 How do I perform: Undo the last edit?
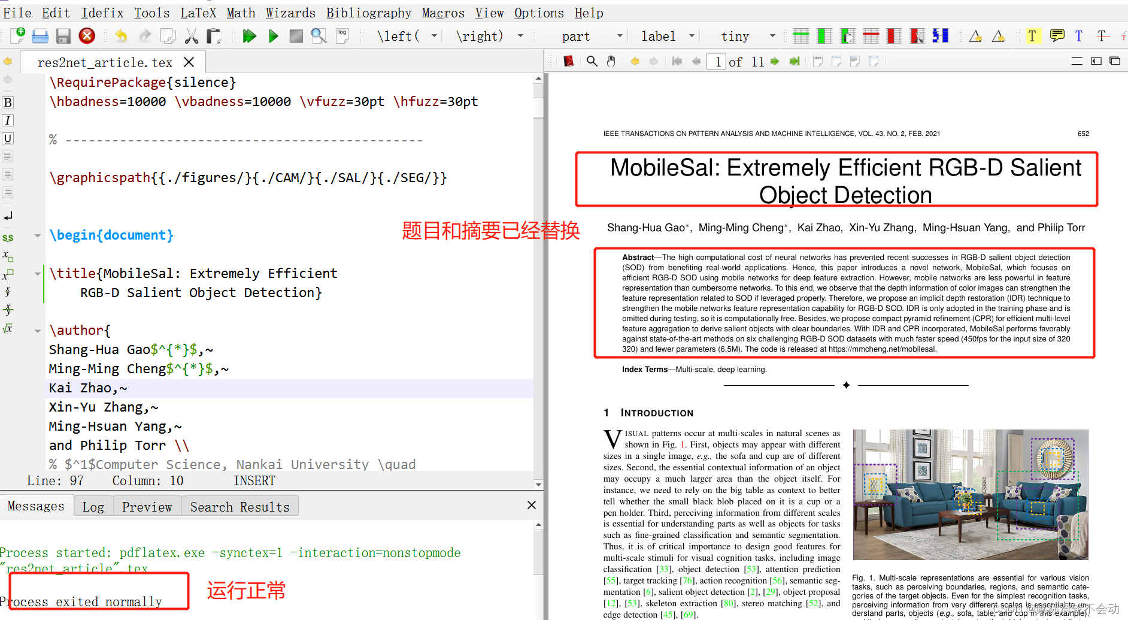pos(121,37)
